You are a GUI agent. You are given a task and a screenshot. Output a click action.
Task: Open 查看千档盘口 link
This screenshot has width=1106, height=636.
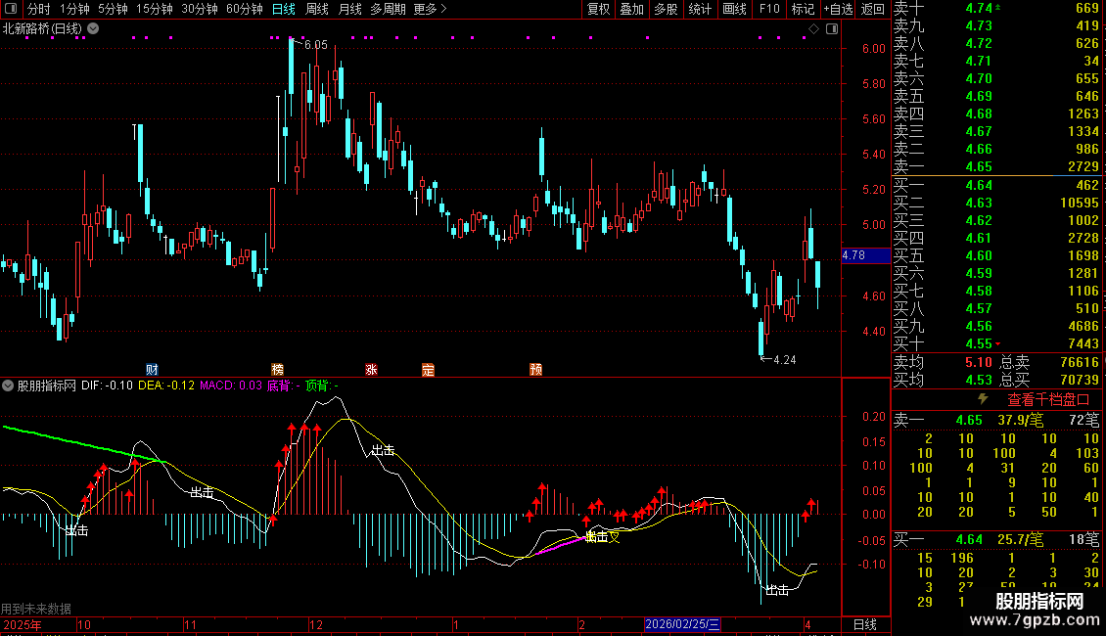tap(1048, 399)
